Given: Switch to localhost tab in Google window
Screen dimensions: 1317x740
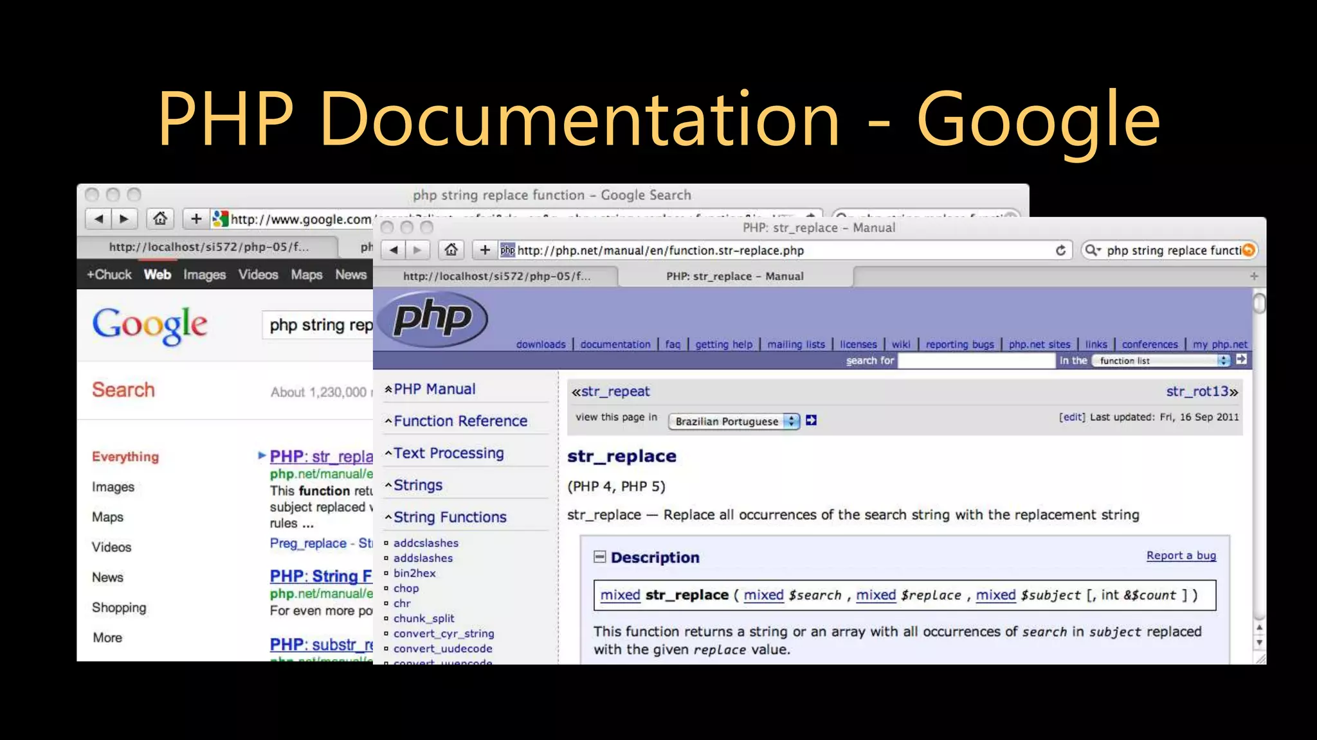Looking at the screenshot, I should coord(208,247).
